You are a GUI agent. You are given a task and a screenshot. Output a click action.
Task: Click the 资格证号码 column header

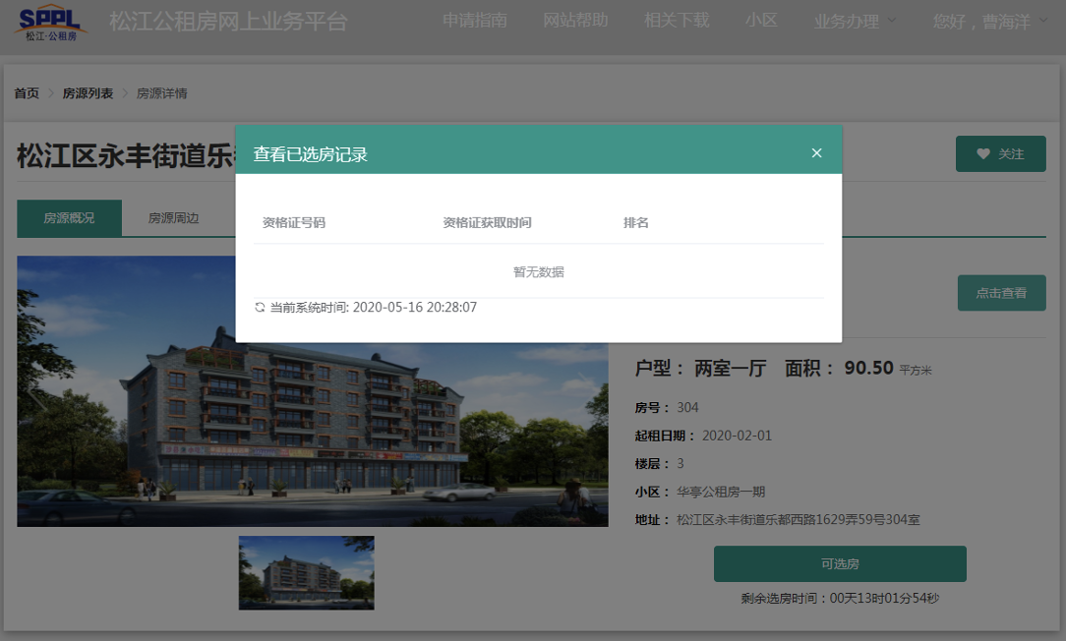pos(294,223)
